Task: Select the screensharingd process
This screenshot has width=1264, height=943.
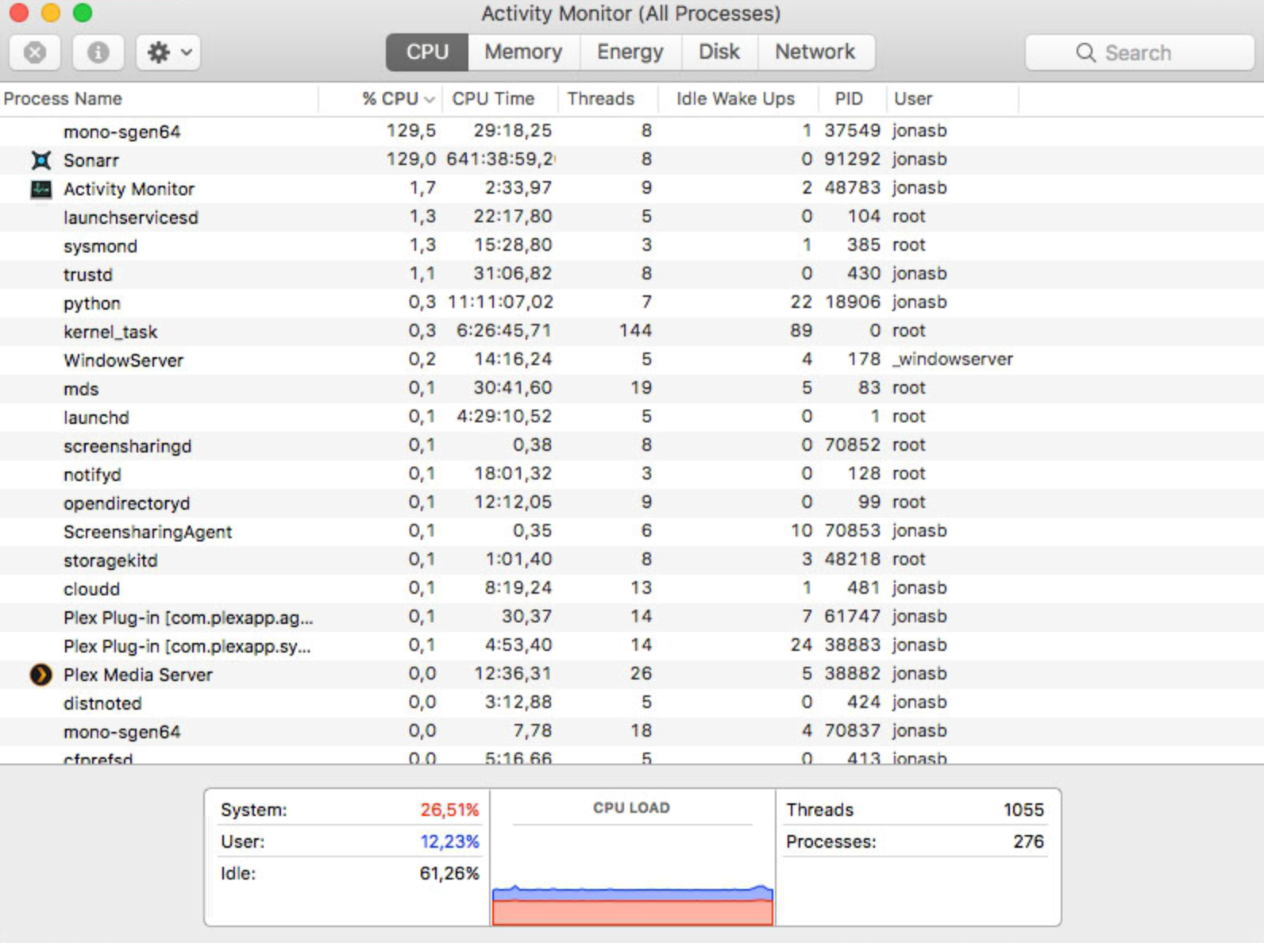Action: click(x=632, y=445)
